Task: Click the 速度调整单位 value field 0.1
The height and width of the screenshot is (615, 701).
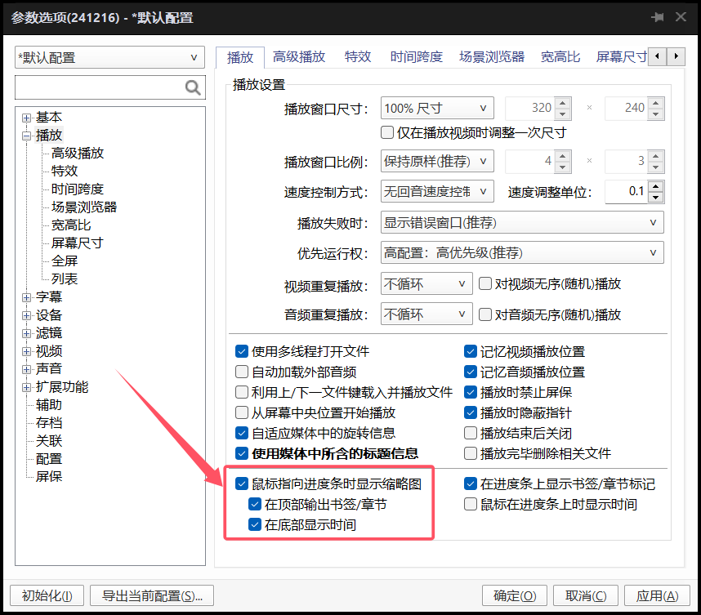Action: [x=627, y=192]
